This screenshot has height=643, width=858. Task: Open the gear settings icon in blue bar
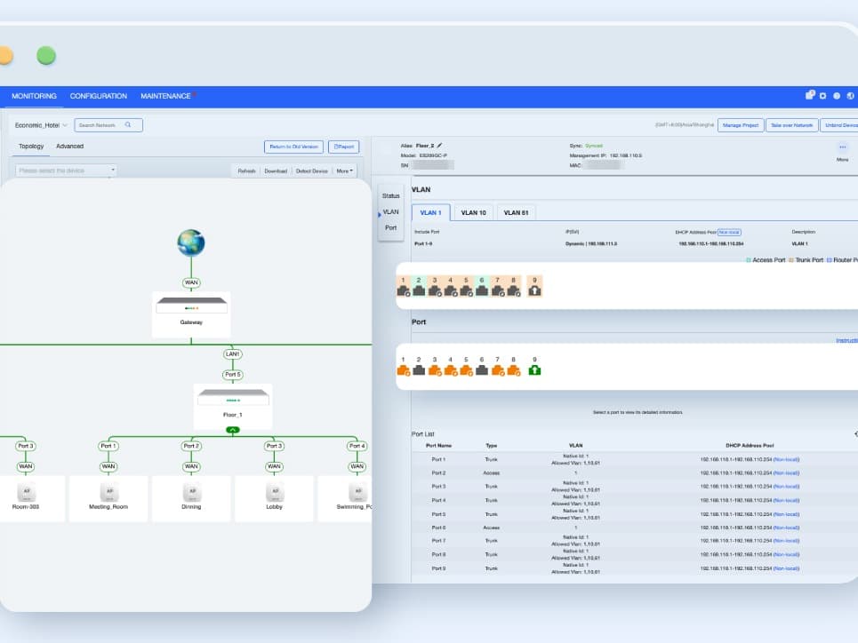(x=823, y=96)
